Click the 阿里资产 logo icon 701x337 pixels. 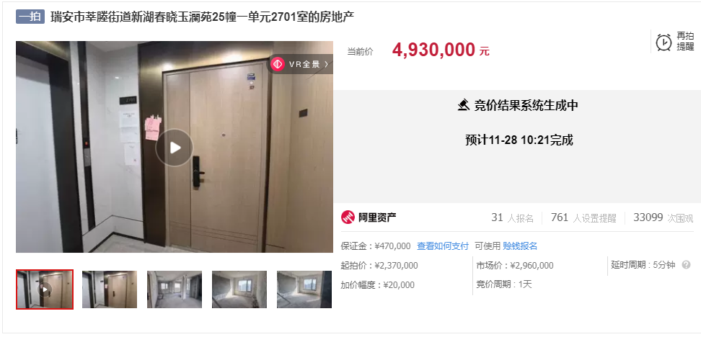tap(348, 217)
